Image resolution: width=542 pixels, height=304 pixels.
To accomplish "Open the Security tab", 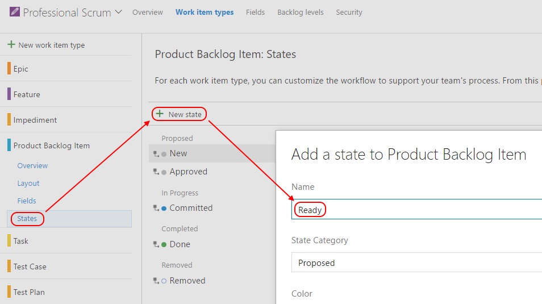I will tap(349, 12).
